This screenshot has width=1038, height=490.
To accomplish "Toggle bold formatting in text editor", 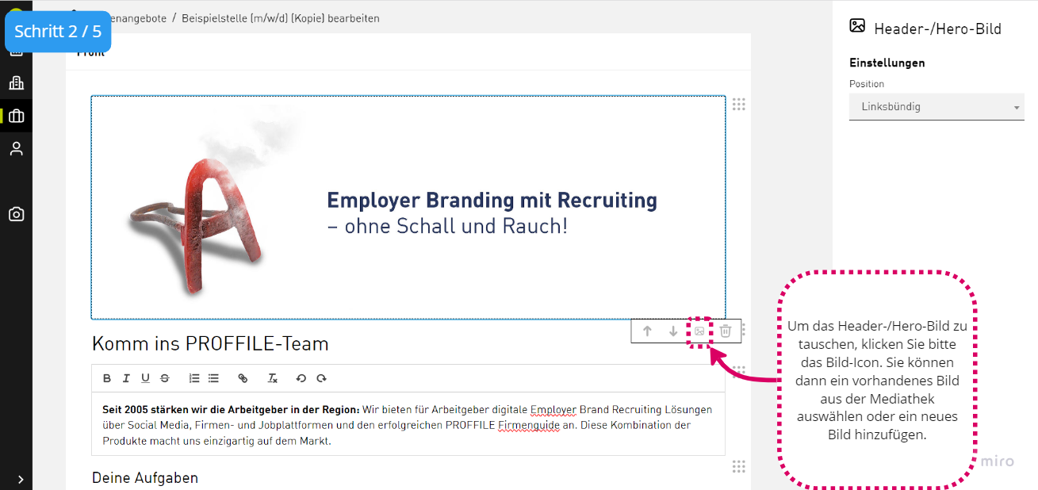I will tap(107, 378).
